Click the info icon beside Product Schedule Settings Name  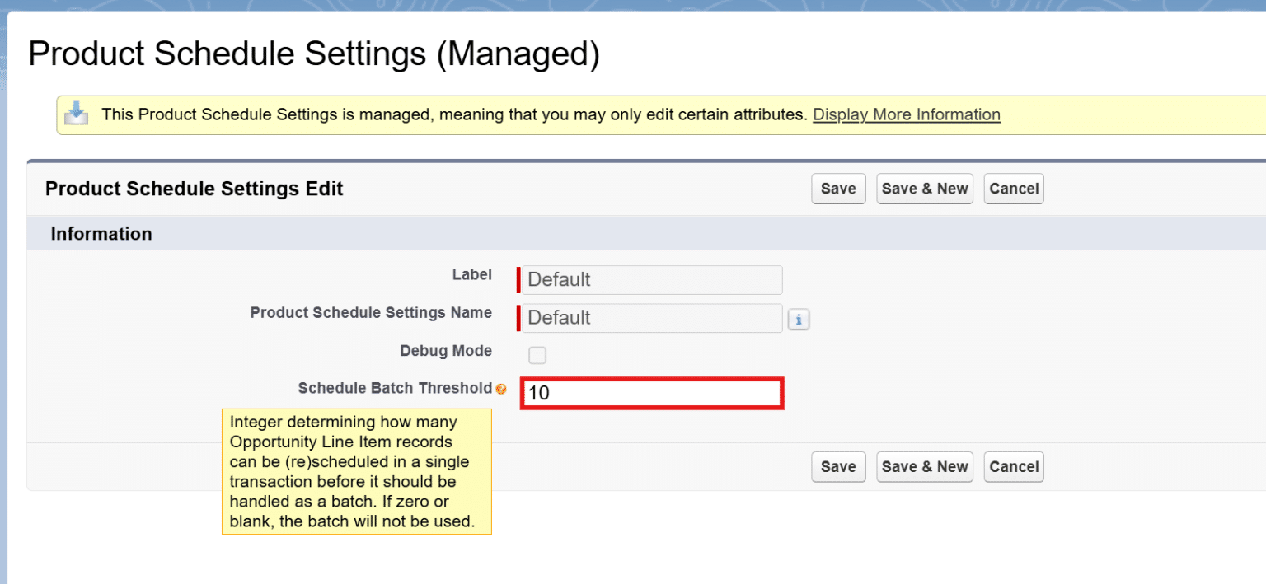798,319
